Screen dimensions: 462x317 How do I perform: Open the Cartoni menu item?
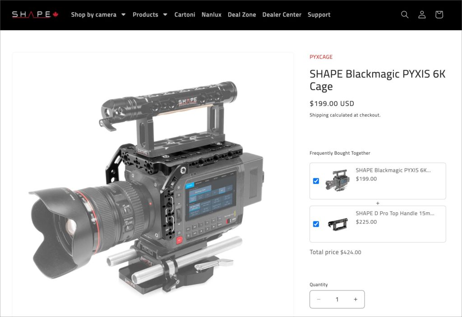tap(185, 14)
